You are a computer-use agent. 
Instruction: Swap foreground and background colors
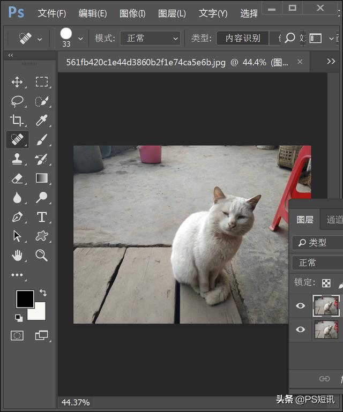pos(43,293)
